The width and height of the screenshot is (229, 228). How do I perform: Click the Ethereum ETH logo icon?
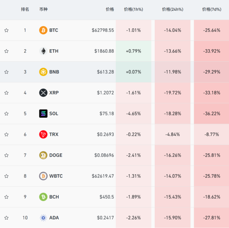(x=43, y=51)
